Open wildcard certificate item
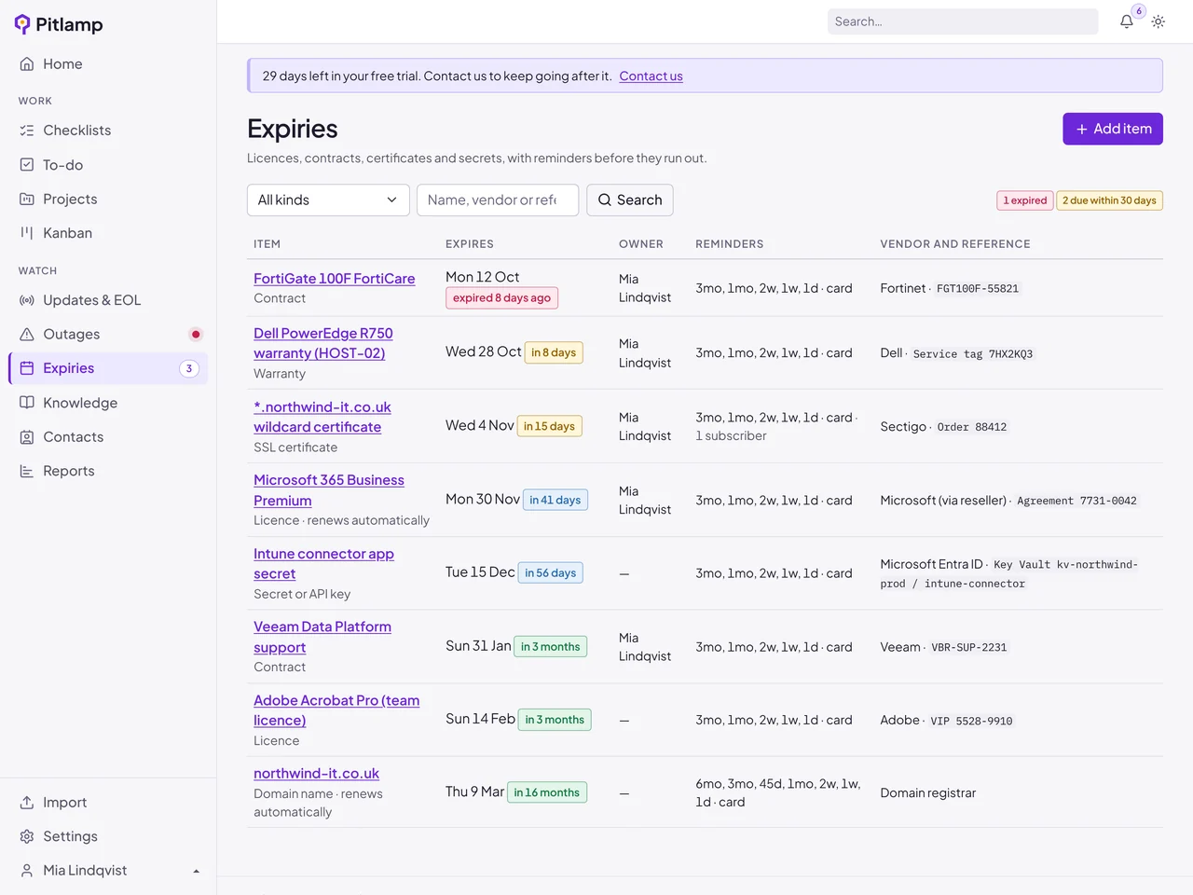 tap(322, 417)
